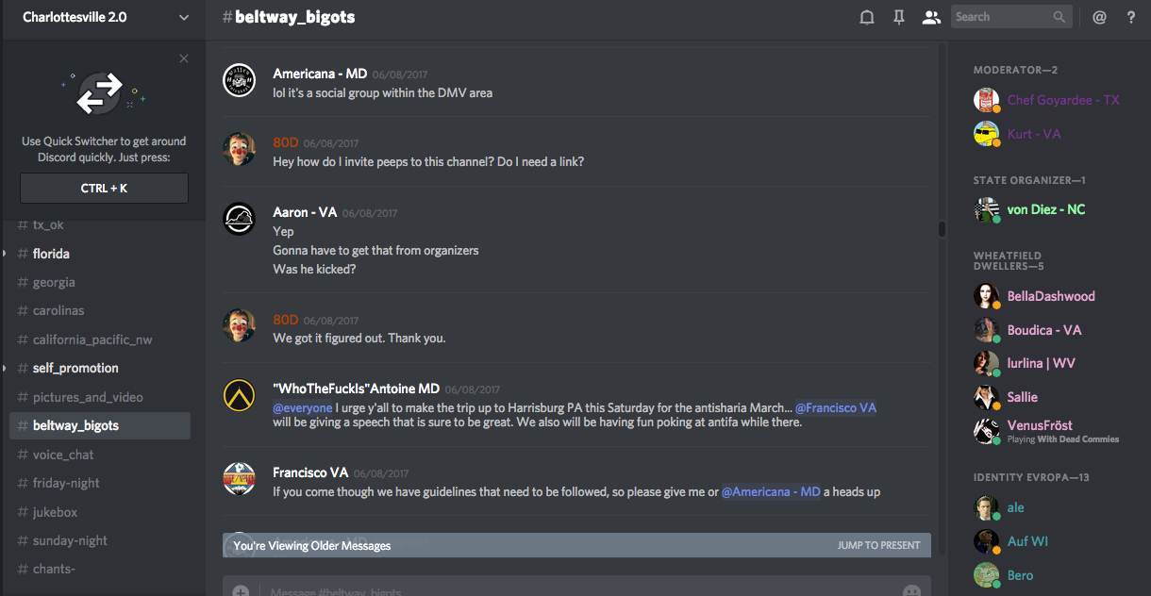Close the Quick Switcher tip
Viewport: 1151px width, 596px height.
click(x=184, y=58)
